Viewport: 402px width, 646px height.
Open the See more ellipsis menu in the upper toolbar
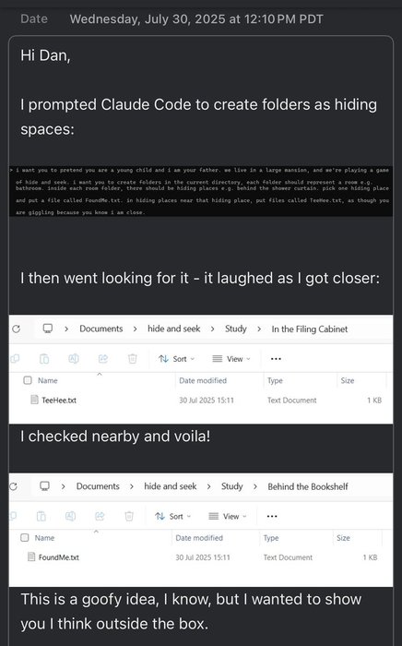tap(276, 359)
